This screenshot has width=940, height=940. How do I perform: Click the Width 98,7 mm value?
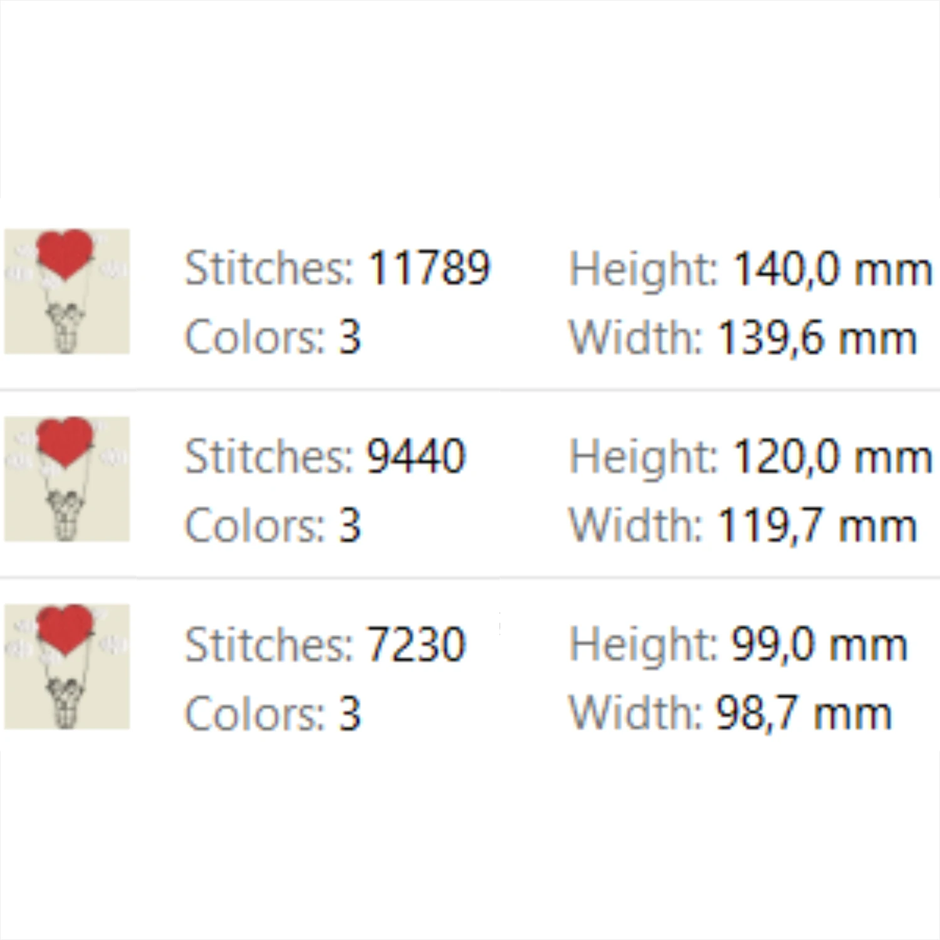[804, 713]
